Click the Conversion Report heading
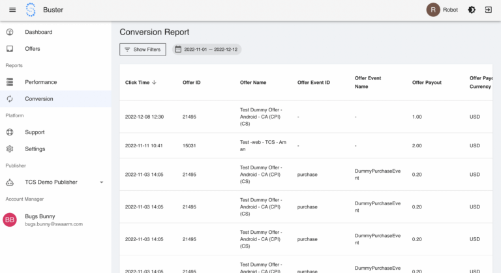The width and height of the screenshot is (501, 273). pos(155,32)
